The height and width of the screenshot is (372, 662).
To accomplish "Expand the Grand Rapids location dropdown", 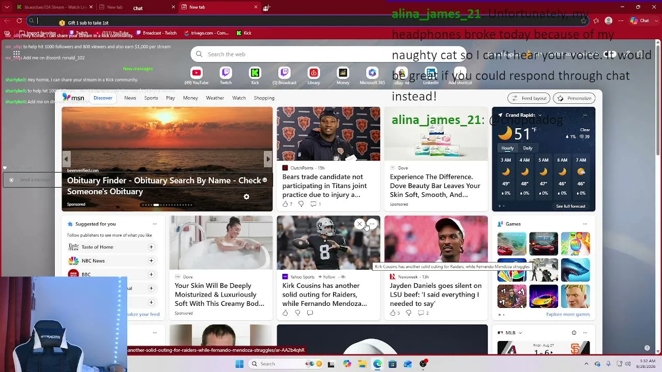I will click(539, 115).
